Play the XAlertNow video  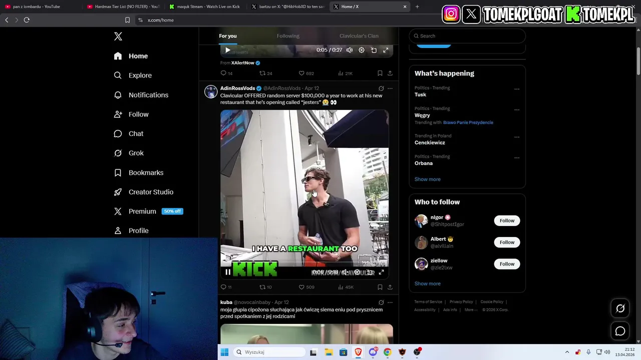pyautogui.click(x=228, y=50)
